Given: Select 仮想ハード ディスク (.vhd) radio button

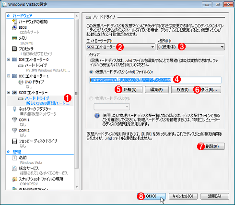Looking at the screenshot, I should (91, 72).
